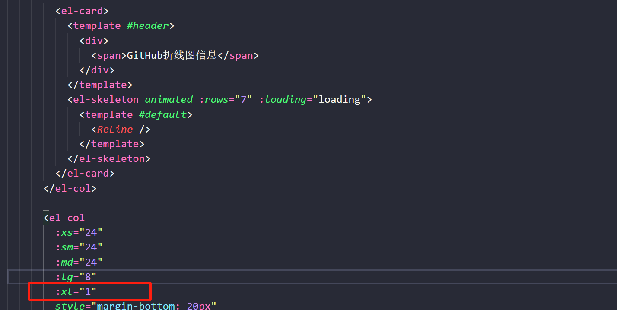617x310 pixels.
Task: Click the ReLine component tag
Action: pyautogui.click(x=114, y=129)
